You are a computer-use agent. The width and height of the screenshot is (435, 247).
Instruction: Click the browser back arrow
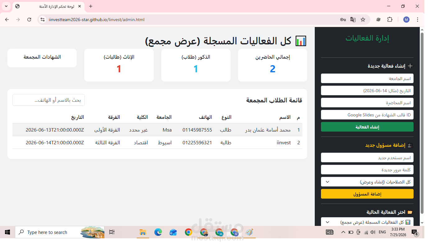pyautogui.click(x=7, y=20)
